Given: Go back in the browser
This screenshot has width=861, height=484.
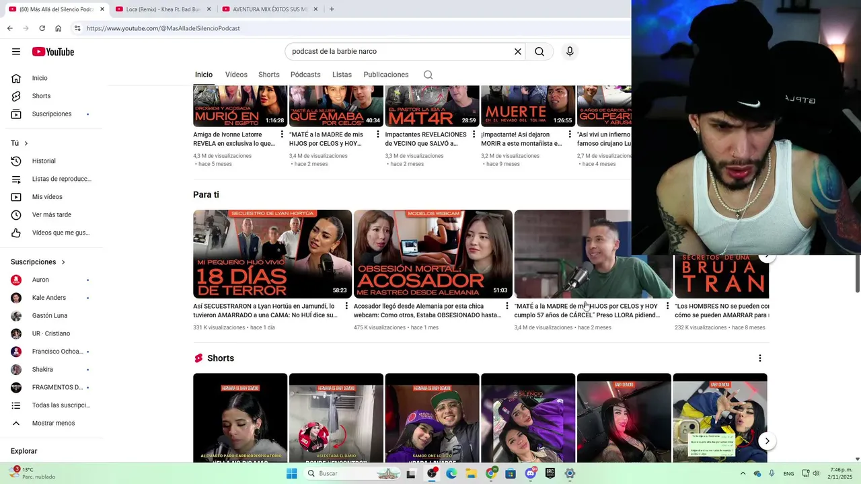Looking at the screenshot, I should click(x=9, y=28).
